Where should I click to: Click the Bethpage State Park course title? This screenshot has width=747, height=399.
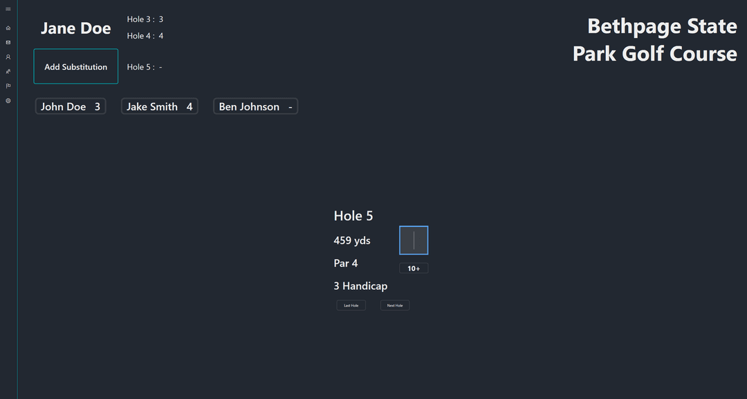[x=654, y=40]
